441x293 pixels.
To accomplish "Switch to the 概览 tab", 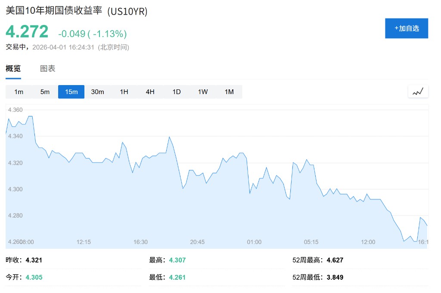I will tap(13, 69).
